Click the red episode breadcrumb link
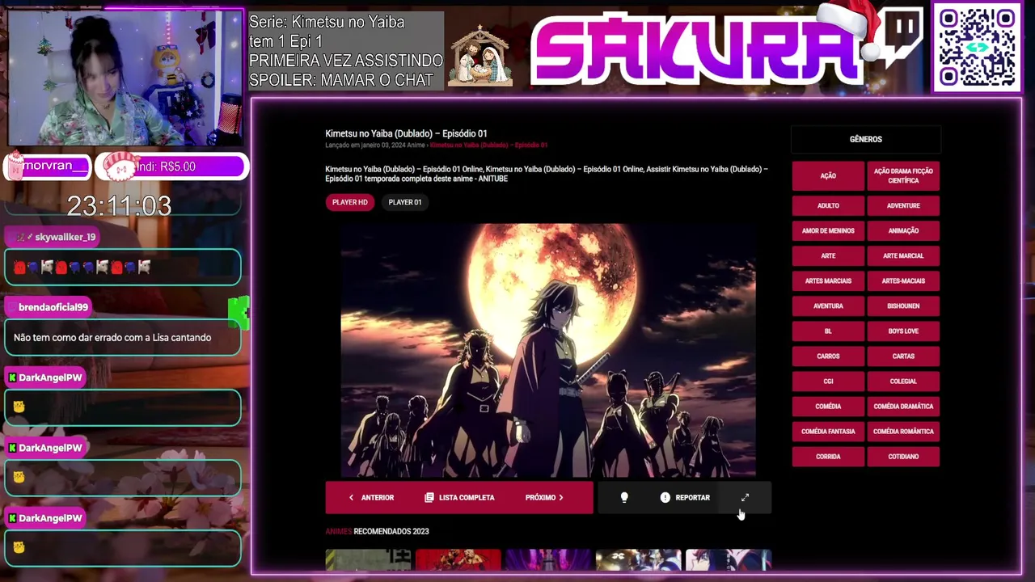Screen dimensions: 1035x582 pos(488,145)
